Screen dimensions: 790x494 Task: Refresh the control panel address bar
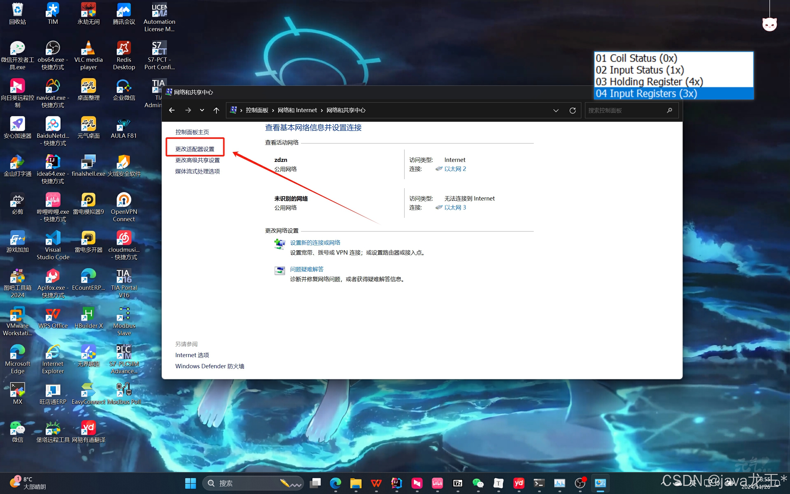[572, 110]
